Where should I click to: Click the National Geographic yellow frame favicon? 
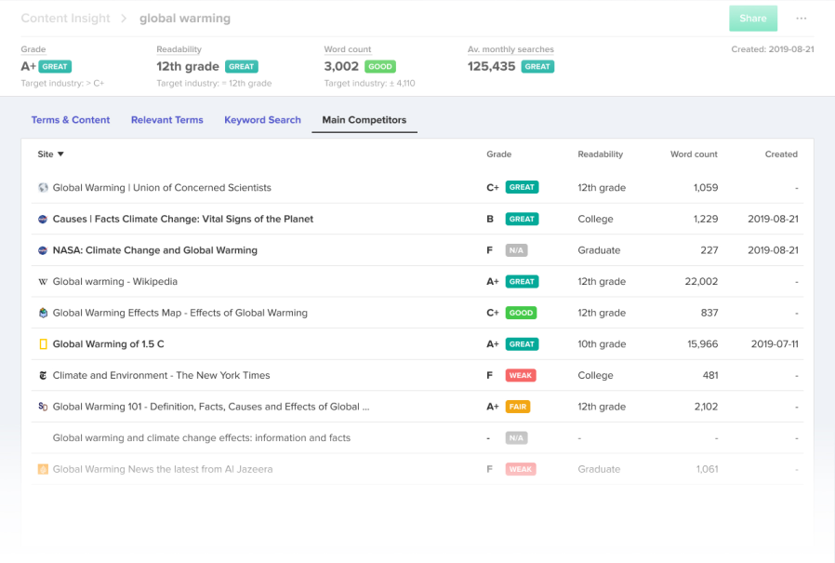tap(43, 344)
